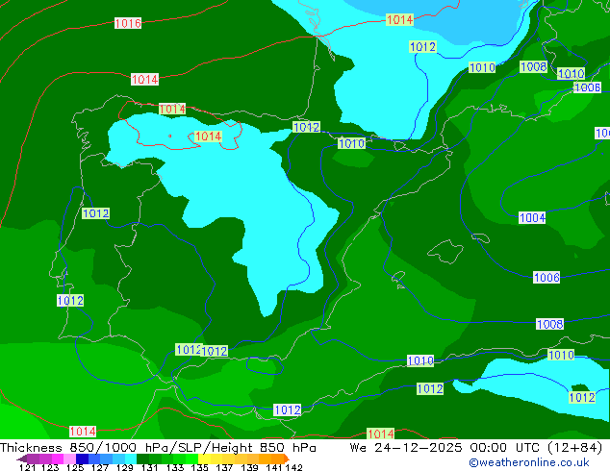The width and height of the screenshot is (610, 471).
Task: Click the dark blue swatch in the thickness legend
Action: pos(82,459)
